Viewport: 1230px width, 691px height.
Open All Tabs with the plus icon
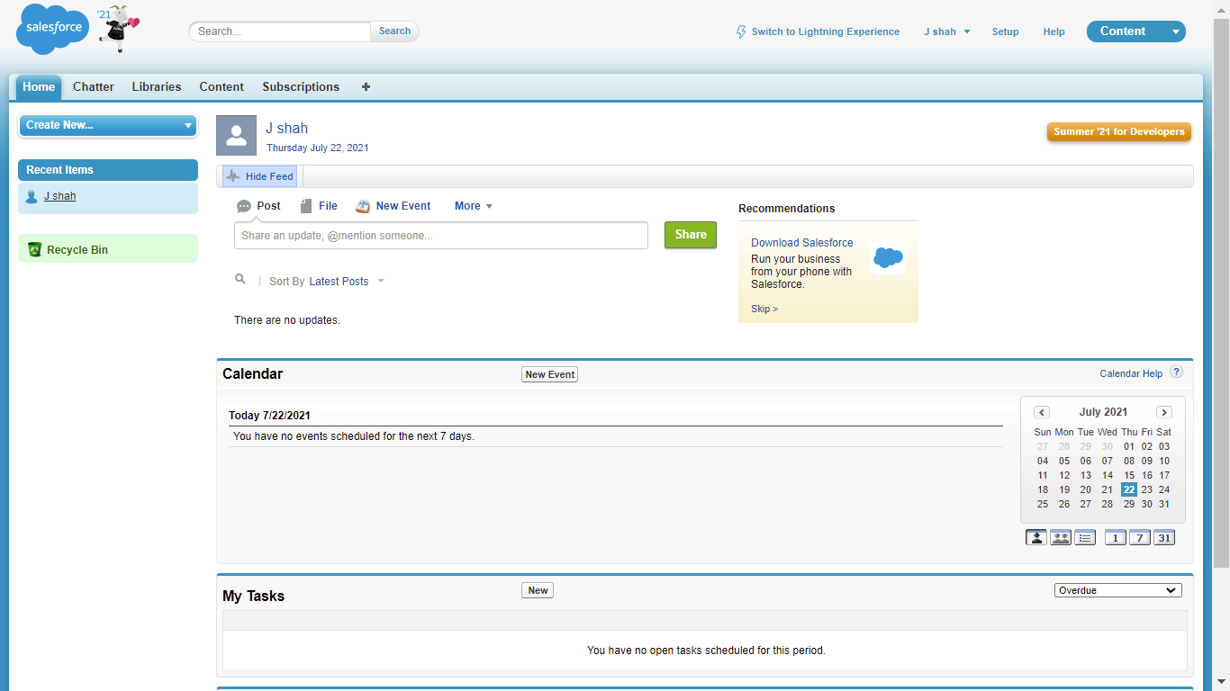click(366, 87)
